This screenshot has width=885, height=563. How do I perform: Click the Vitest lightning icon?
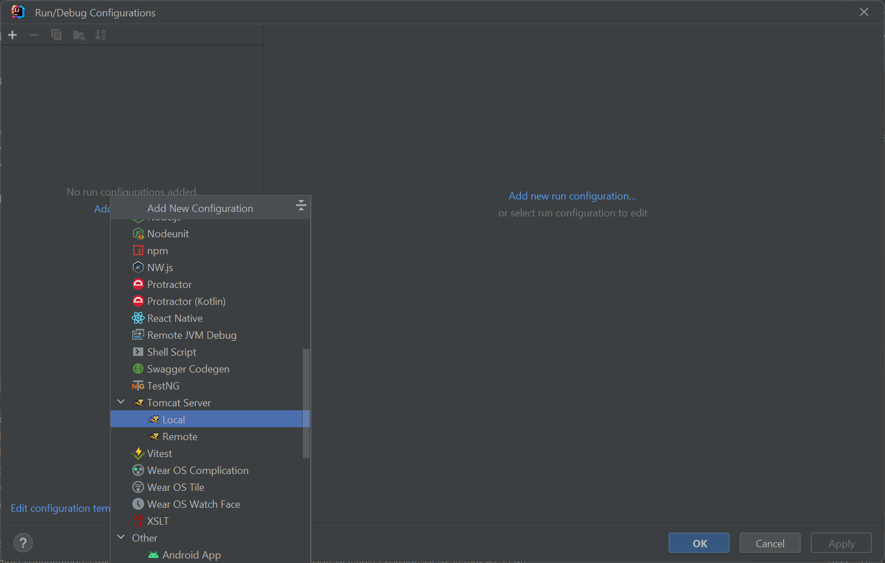pos(138,453)
